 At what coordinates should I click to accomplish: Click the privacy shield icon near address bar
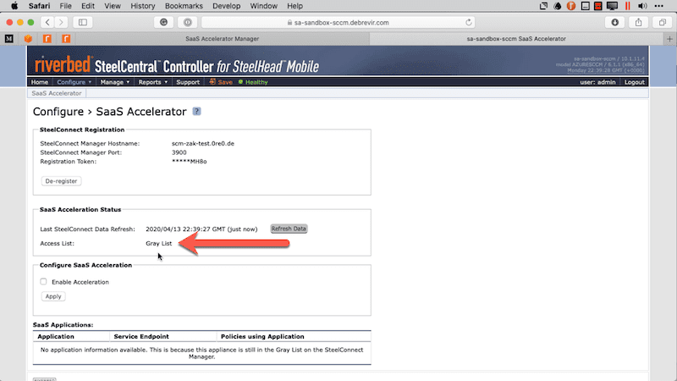[187, 23]
